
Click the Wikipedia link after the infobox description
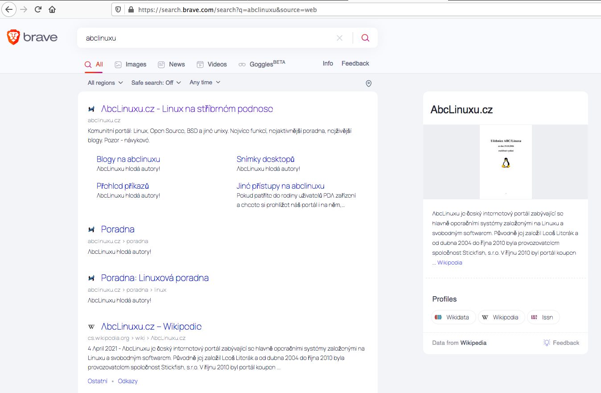pyautogui.click(x=449, y=262)
